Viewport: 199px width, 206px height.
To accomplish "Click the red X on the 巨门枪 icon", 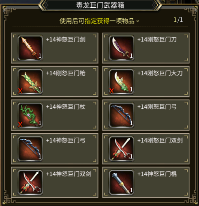I will (x=20, y=91).
